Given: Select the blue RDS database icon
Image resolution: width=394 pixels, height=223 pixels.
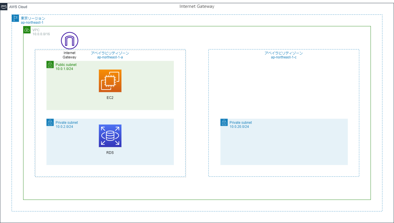Looking at the screenshot, I should click(x=110, y=136).
